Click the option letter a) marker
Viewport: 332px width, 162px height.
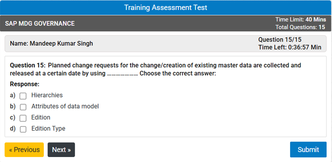[13, 95]
